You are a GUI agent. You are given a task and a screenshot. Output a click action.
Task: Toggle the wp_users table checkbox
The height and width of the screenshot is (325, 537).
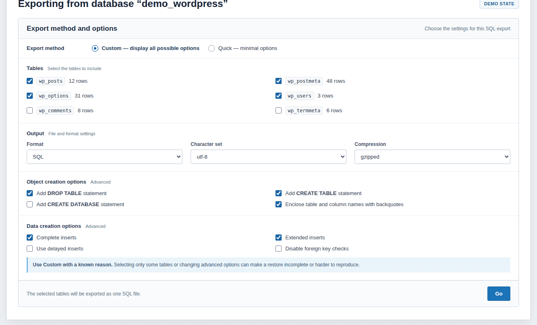279,96
